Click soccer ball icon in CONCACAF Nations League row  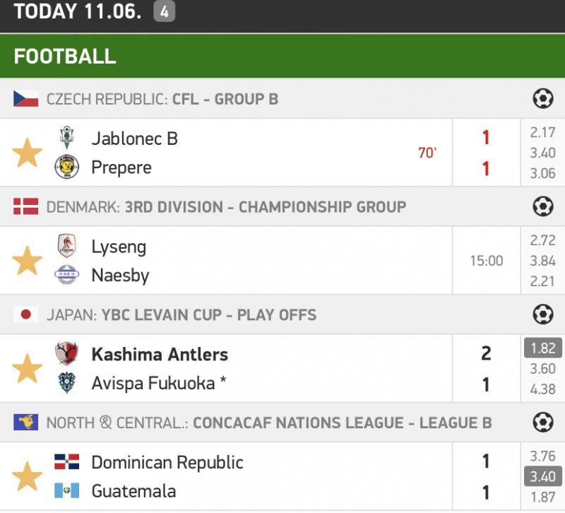(x=542, y=423)
